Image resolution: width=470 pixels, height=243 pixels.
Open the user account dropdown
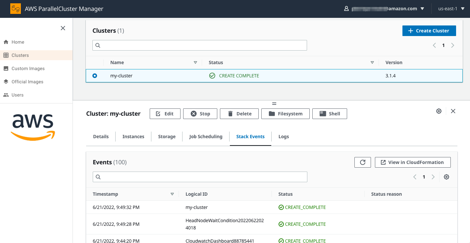pos(422,9)
